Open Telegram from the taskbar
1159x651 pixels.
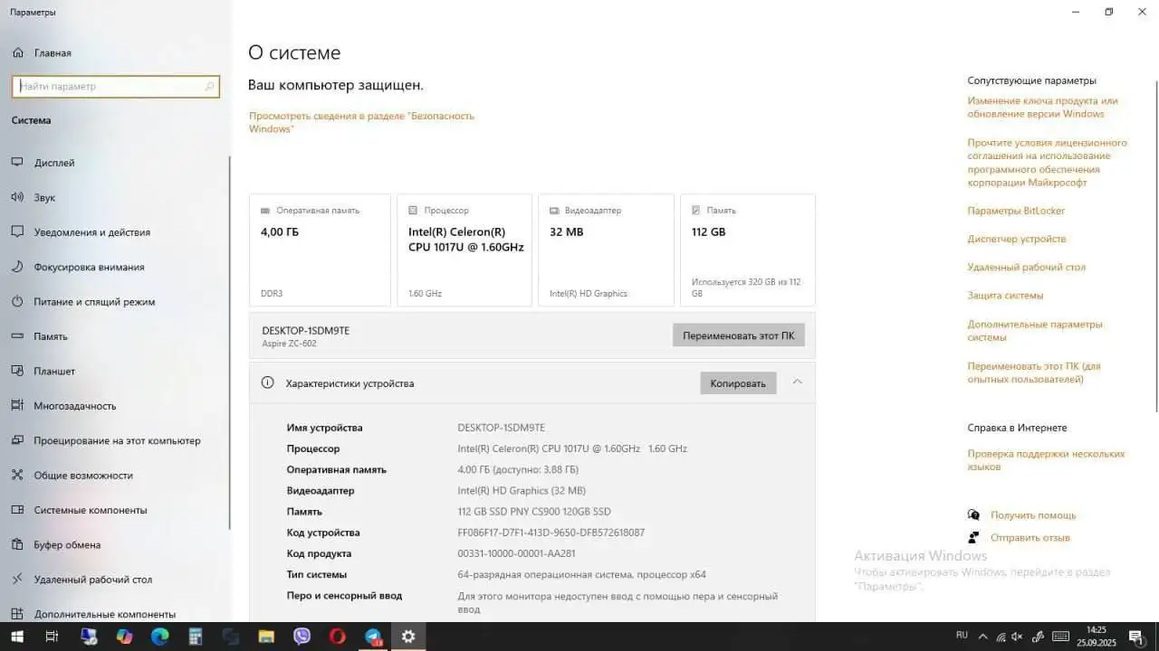pyautogui.click(x=373, y=637)
